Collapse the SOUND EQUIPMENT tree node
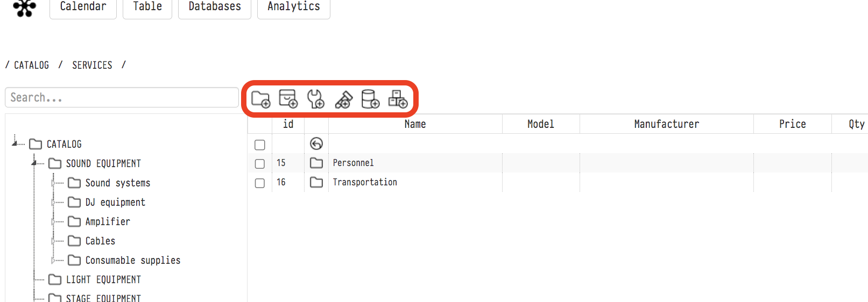This screenshot has height=302, width=868. [34, 162]
